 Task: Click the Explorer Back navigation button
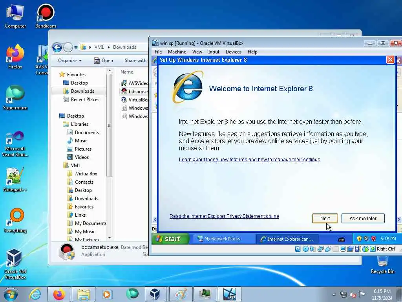[57, 47]
